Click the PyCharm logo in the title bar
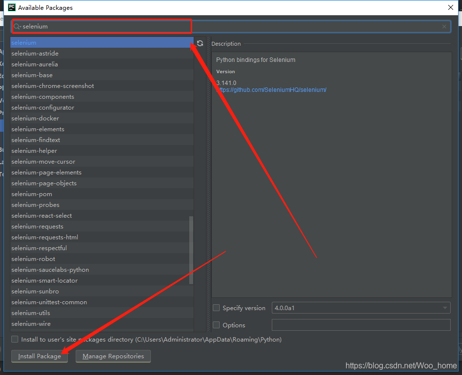 (x=12, y=7)
